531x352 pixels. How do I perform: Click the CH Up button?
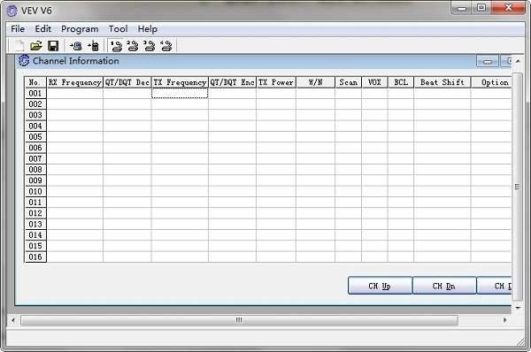(x=380, y=286)
